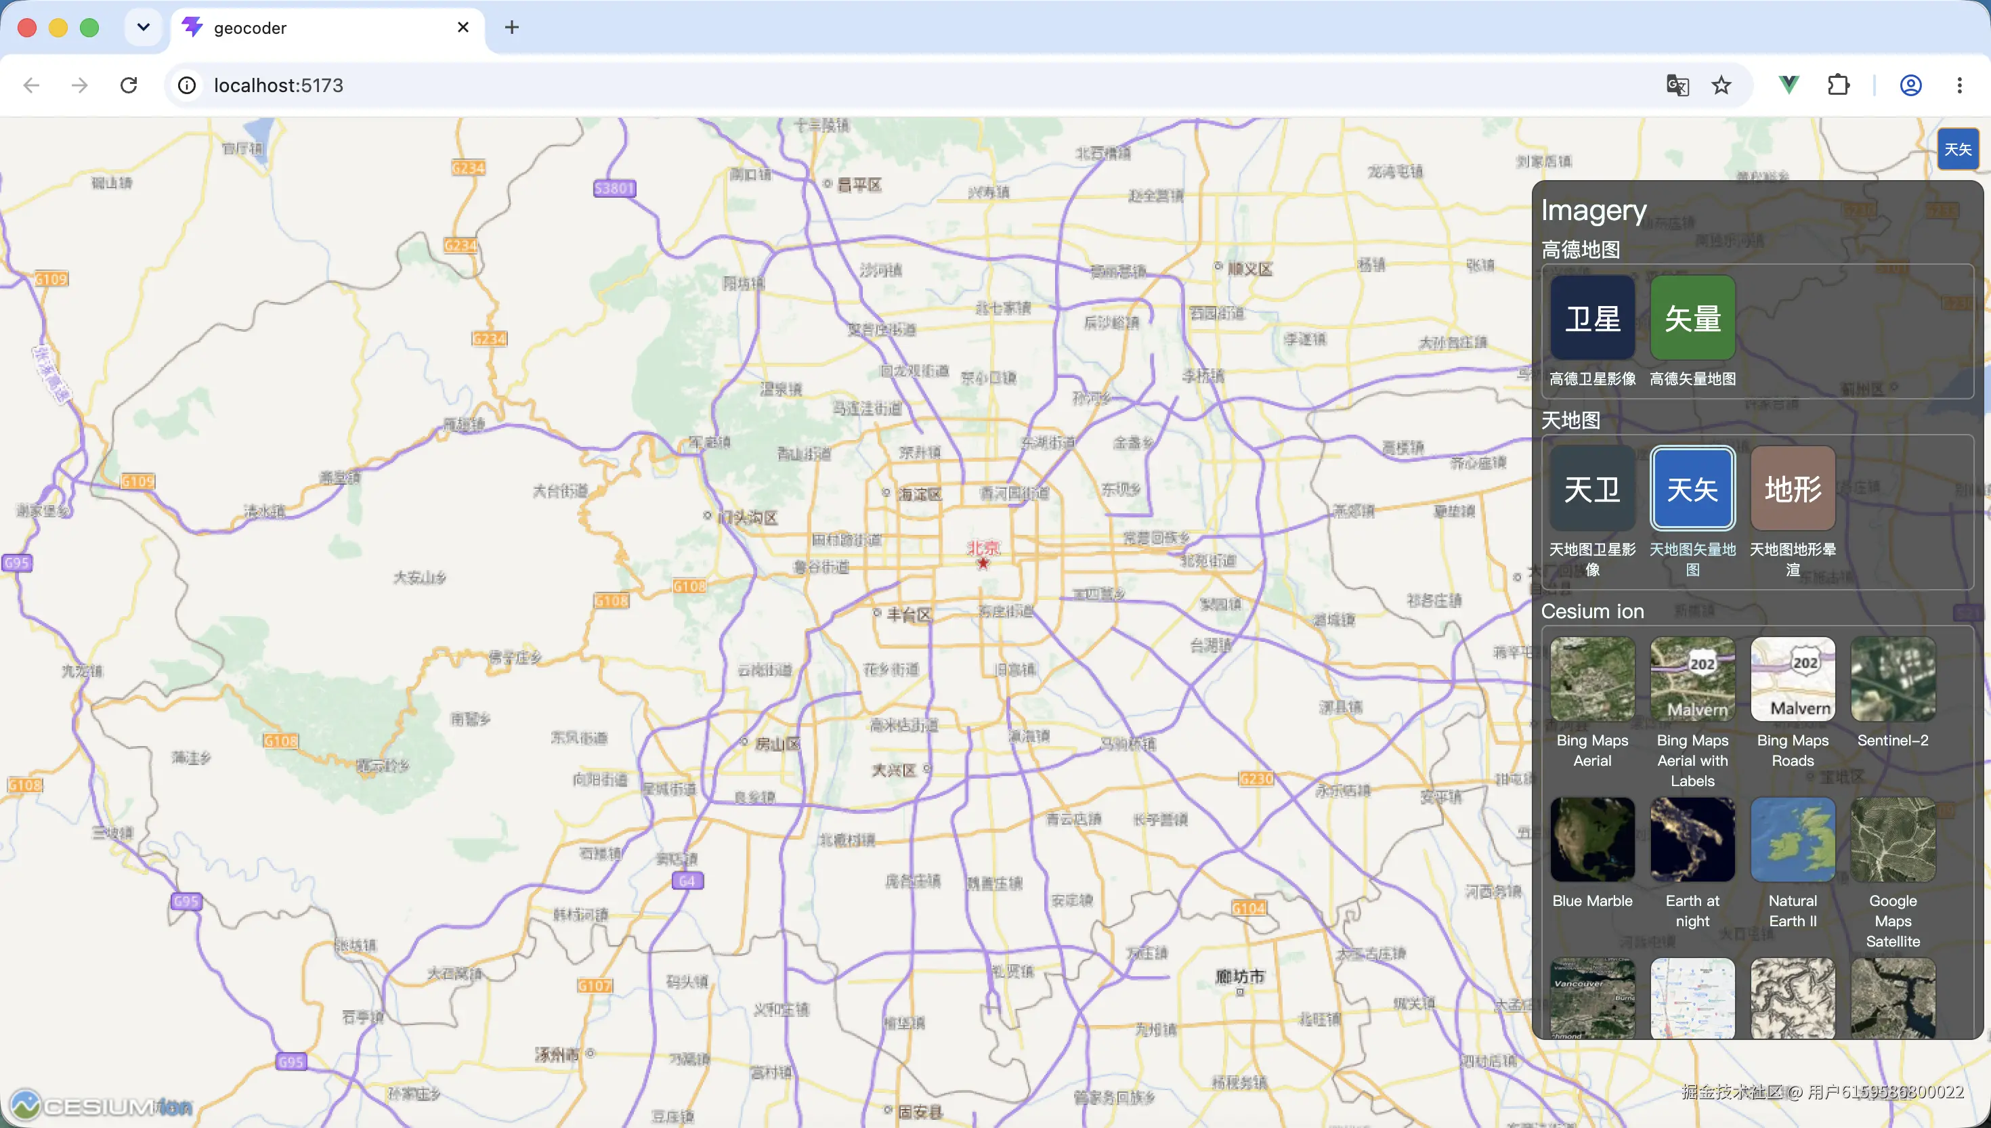
Task: Collapse the 高德地图 imagery section
Action: (1581, 249)
